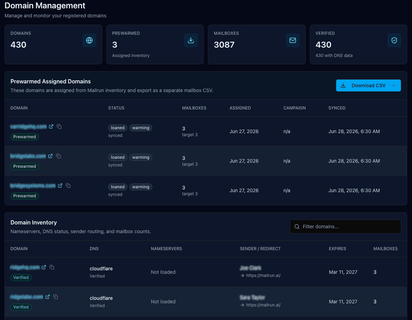Open external link for Joe Clark's domain

[43, 267]
